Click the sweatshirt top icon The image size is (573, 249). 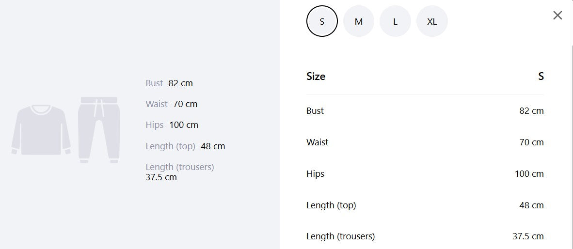click(x=41, y=130)
